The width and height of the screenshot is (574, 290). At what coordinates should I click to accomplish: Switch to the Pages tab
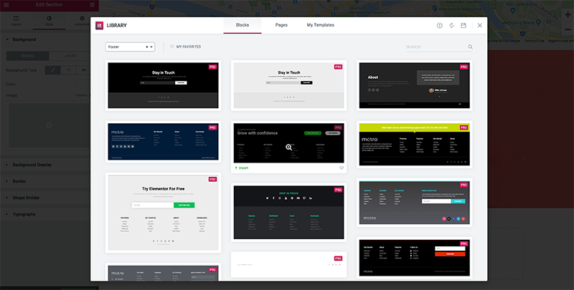(x=281, y=25)
